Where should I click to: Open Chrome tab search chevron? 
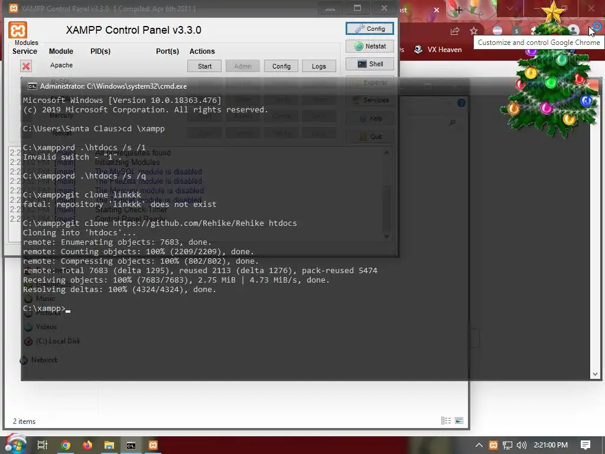point(510,8)
